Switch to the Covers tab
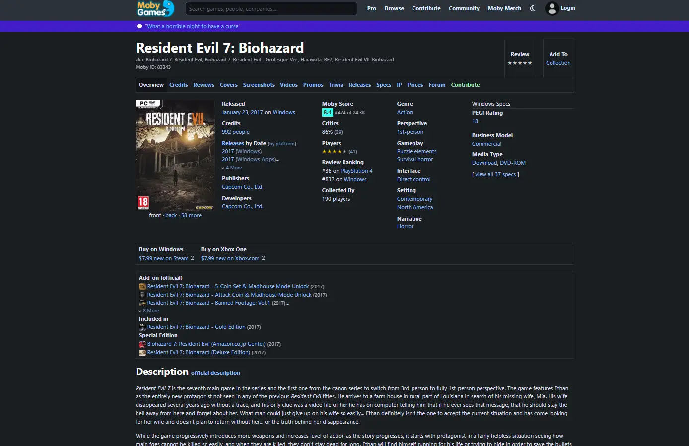The image size is (689, 446). click(x=229, y=85)
